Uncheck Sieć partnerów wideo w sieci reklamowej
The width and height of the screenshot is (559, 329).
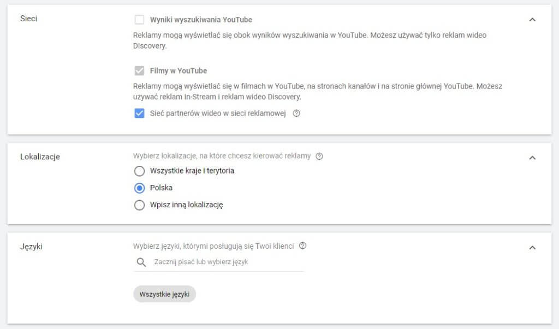pyautogui.click(x=139, y=113)
